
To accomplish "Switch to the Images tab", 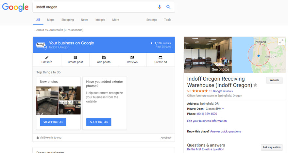I will (x=100, y=20).
